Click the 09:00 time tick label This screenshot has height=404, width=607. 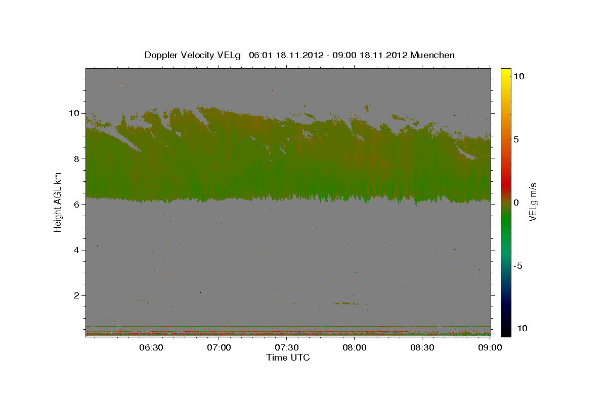[x=490, y=347]
